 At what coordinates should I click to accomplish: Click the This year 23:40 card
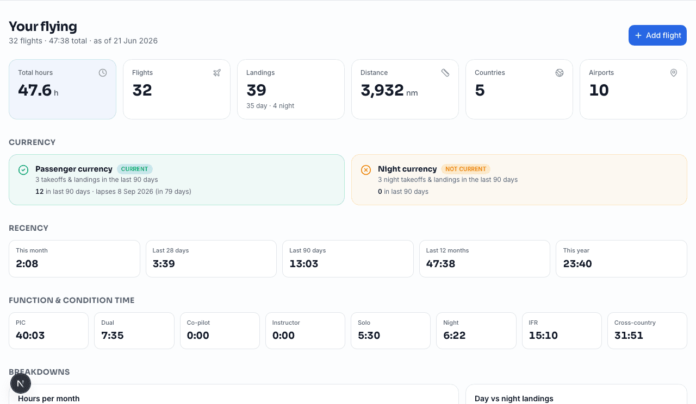pyautogui.click(x=622, y=258)
